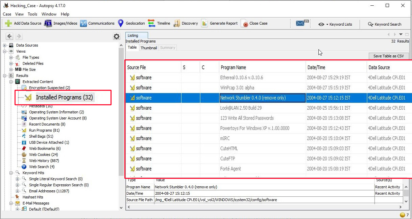
Task: Expand the File Size node
Action: 11,70
